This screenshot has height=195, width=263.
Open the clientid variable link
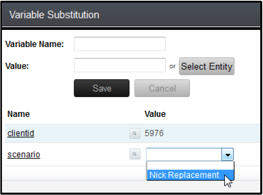pos(21,134)
